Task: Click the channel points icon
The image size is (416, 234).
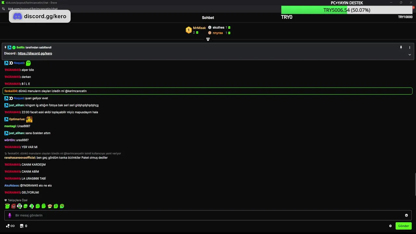Action: 8,226
